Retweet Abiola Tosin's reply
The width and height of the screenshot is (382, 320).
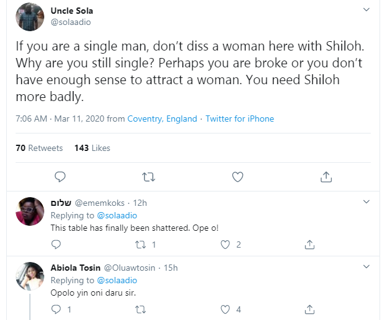pyautogui.click(x=141, y=309)
